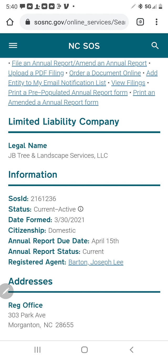Tap the info icon next to Current-Active

pos(81,209)
